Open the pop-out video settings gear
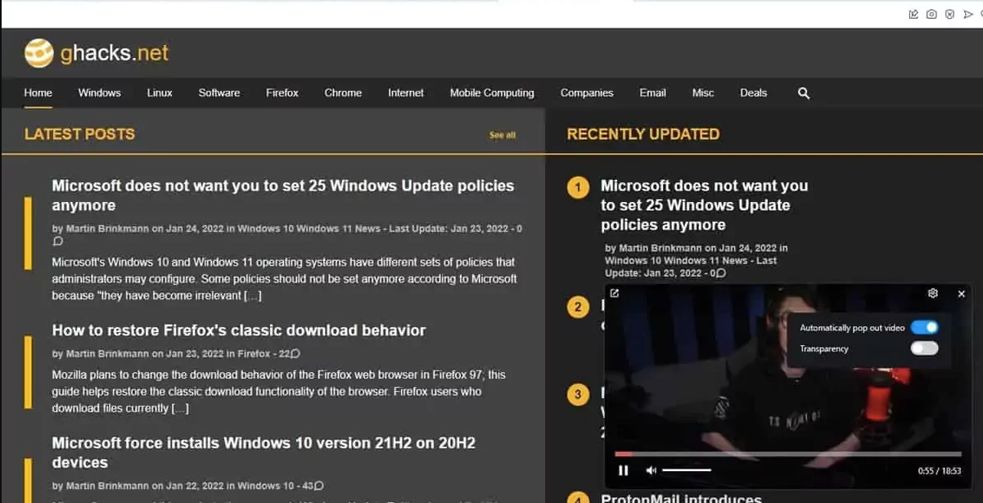 click(932, 294)
